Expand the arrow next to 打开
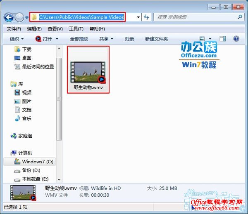Screen dimensions: 248x214 point(57,39)
